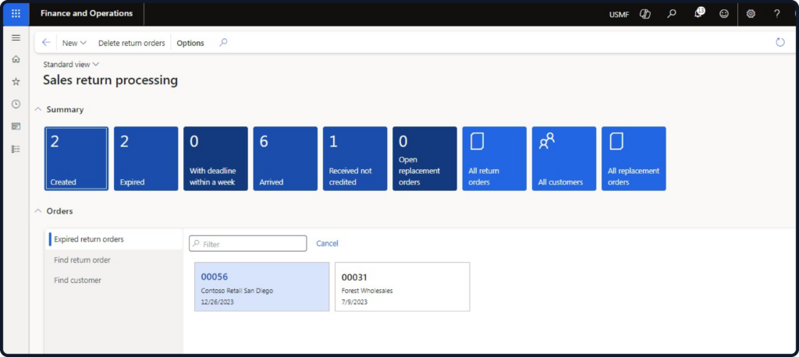
Task: Open the Created tile
Action: coord(76,158)
